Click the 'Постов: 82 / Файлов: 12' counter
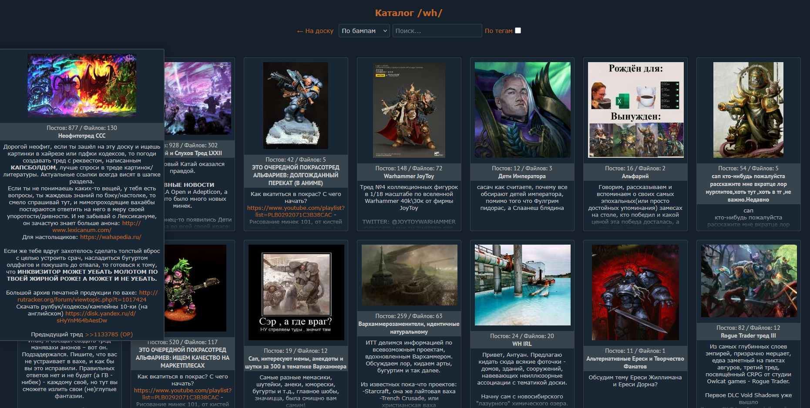This screenshot has width=810, height=408. coord(748,328)
